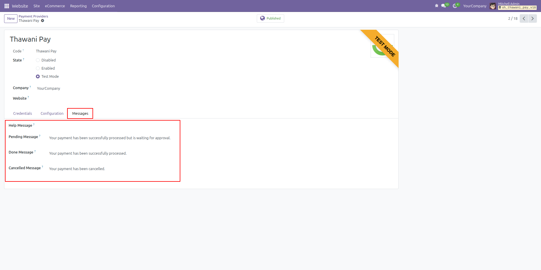Click the question mark beside Pending Message

tap(40, 136)
